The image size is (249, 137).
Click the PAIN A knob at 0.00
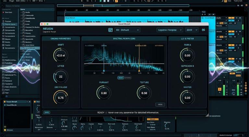[x=187, y=56]
